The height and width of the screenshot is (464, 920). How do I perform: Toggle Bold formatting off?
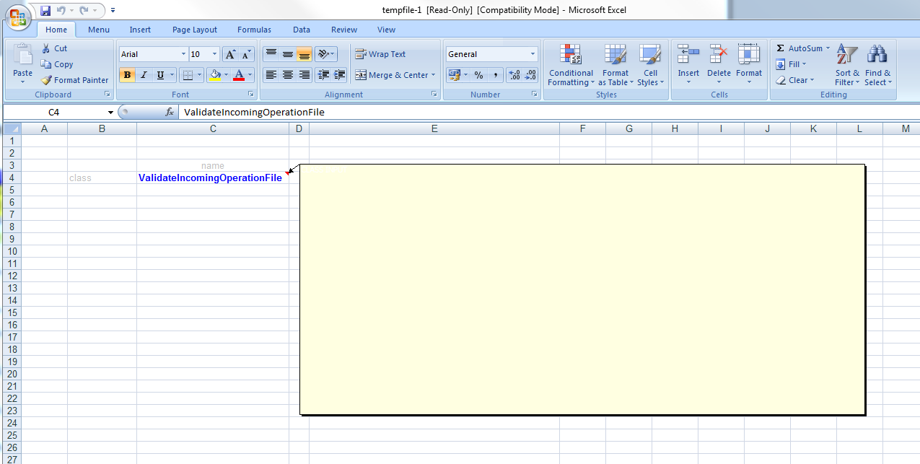[x=128, y=75]
